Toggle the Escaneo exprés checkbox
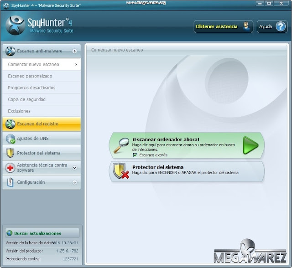This screenshot has width=292, height=268. 135,155
